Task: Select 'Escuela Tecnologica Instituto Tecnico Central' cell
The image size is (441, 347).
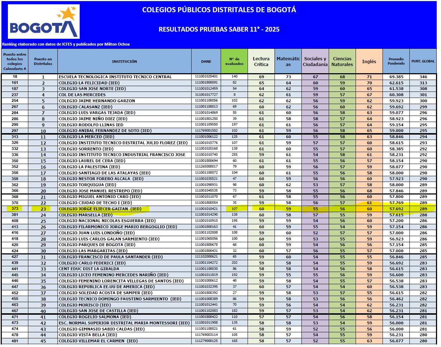Action: [115, 77]
